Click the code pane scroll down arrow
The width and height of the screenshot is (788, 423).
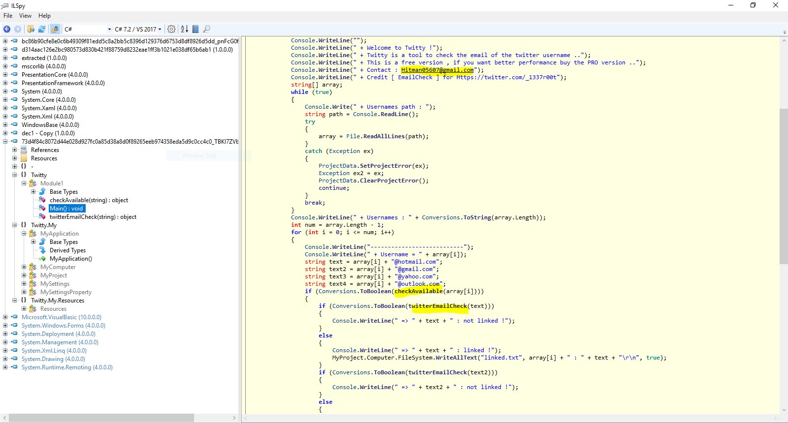click(x=784, y=410)
